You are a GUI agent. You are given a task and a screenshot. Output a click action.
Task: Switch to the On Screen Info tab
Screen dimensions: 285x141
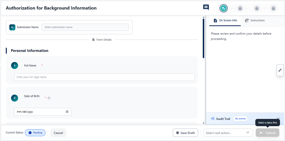[x=225, y=21]
